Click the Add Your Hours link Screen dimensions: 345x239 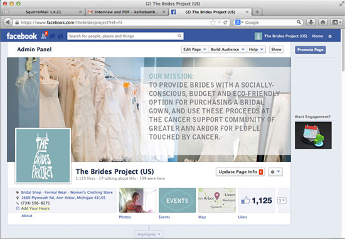pyautogui.click(x=35, y=208)
